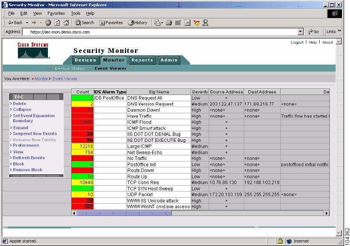Click the lock icon in status bar
Screen dimensions: 350x246
280,241
